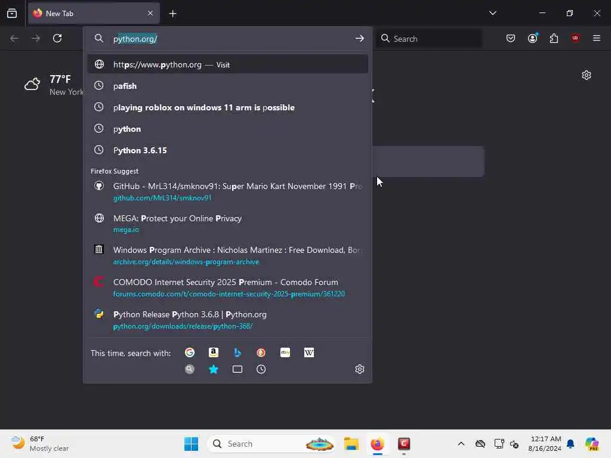
Task: Open a new tab with the plus button
Action: tap(172, 14)
